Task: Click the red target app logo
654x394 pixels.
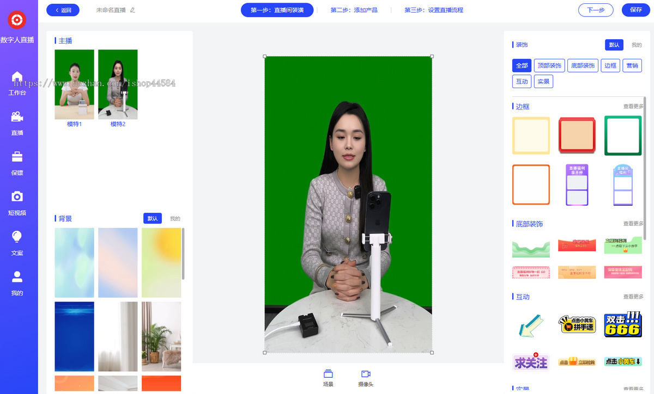Action: click(17, 20)
